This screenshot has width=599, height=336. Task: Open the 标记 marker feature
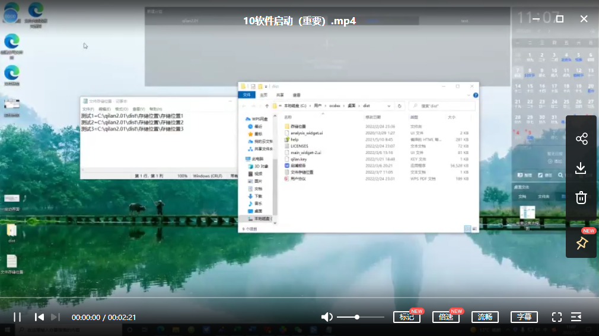[x=407, y=317]
